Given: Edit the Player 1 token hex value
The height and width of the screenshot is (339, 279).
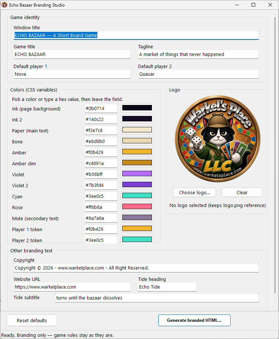Looking at the screenshot, I should [x=101, y=229].
